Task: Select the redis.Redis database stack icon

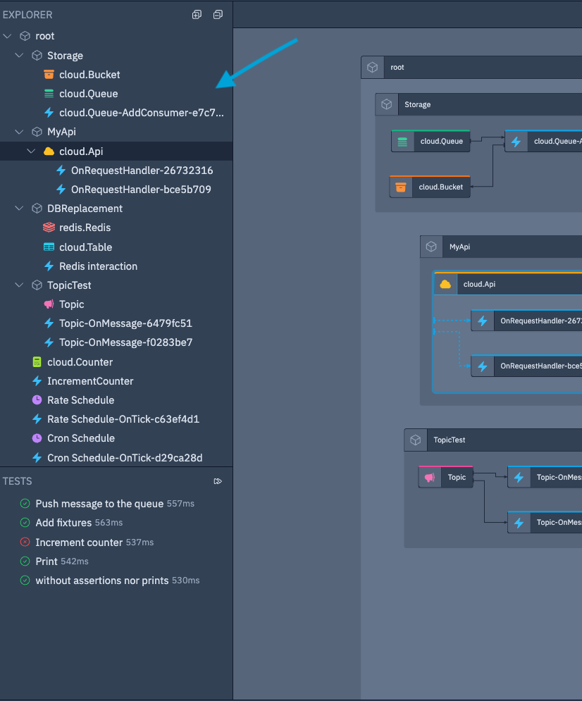Action: 48,228
